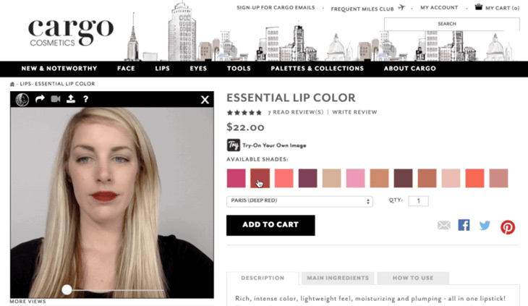Click Write Review link
Viewport: 528px width, 306px height.
click(354, 112)
